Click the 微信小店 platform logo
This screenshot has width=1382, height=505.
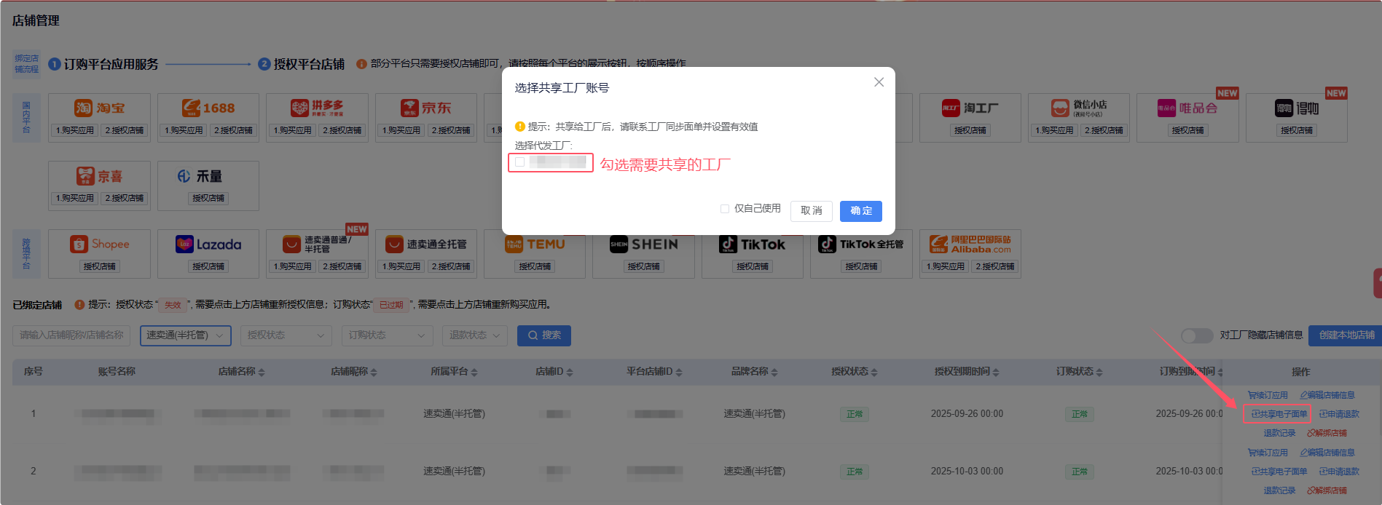pyautogui.click(x=1079, y=108)
